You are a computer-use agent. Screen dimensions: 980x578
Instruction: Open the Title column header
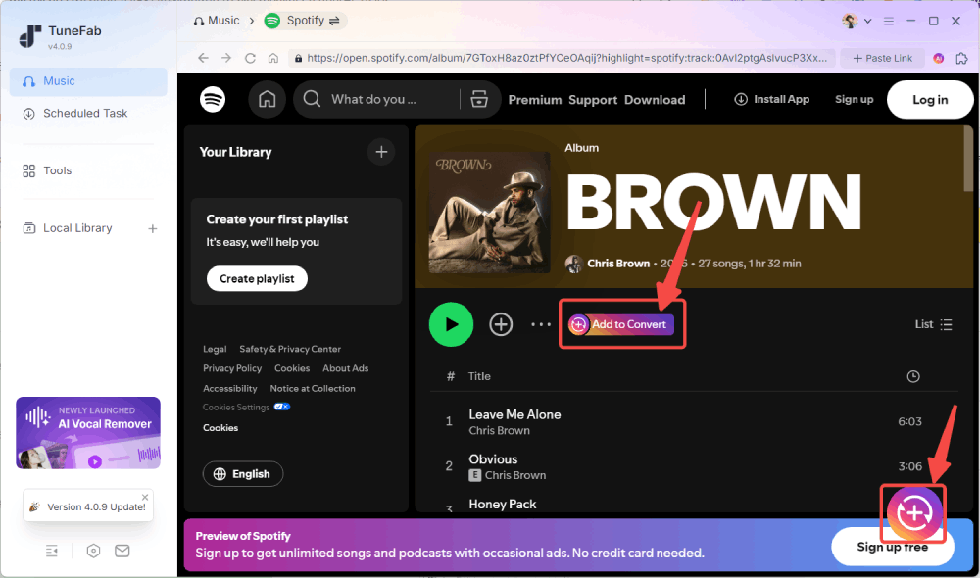point(479,376)
